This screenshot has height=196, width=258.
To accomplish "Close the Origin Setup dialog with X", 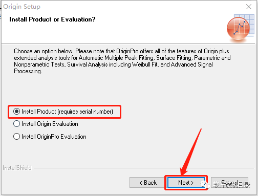I will (x=249, y=7).
